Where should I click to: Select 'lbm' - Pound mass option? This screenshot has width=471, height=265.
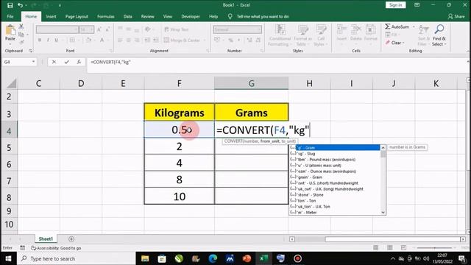336,160
